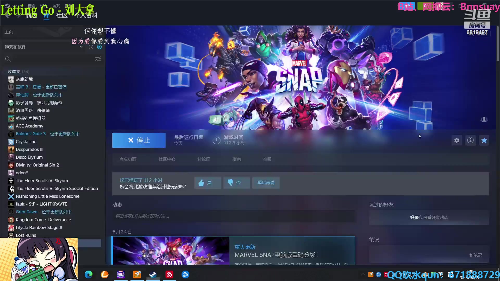500x281 pixels.
Task: Open the game settings gear icon
Action: click(457, 140)
